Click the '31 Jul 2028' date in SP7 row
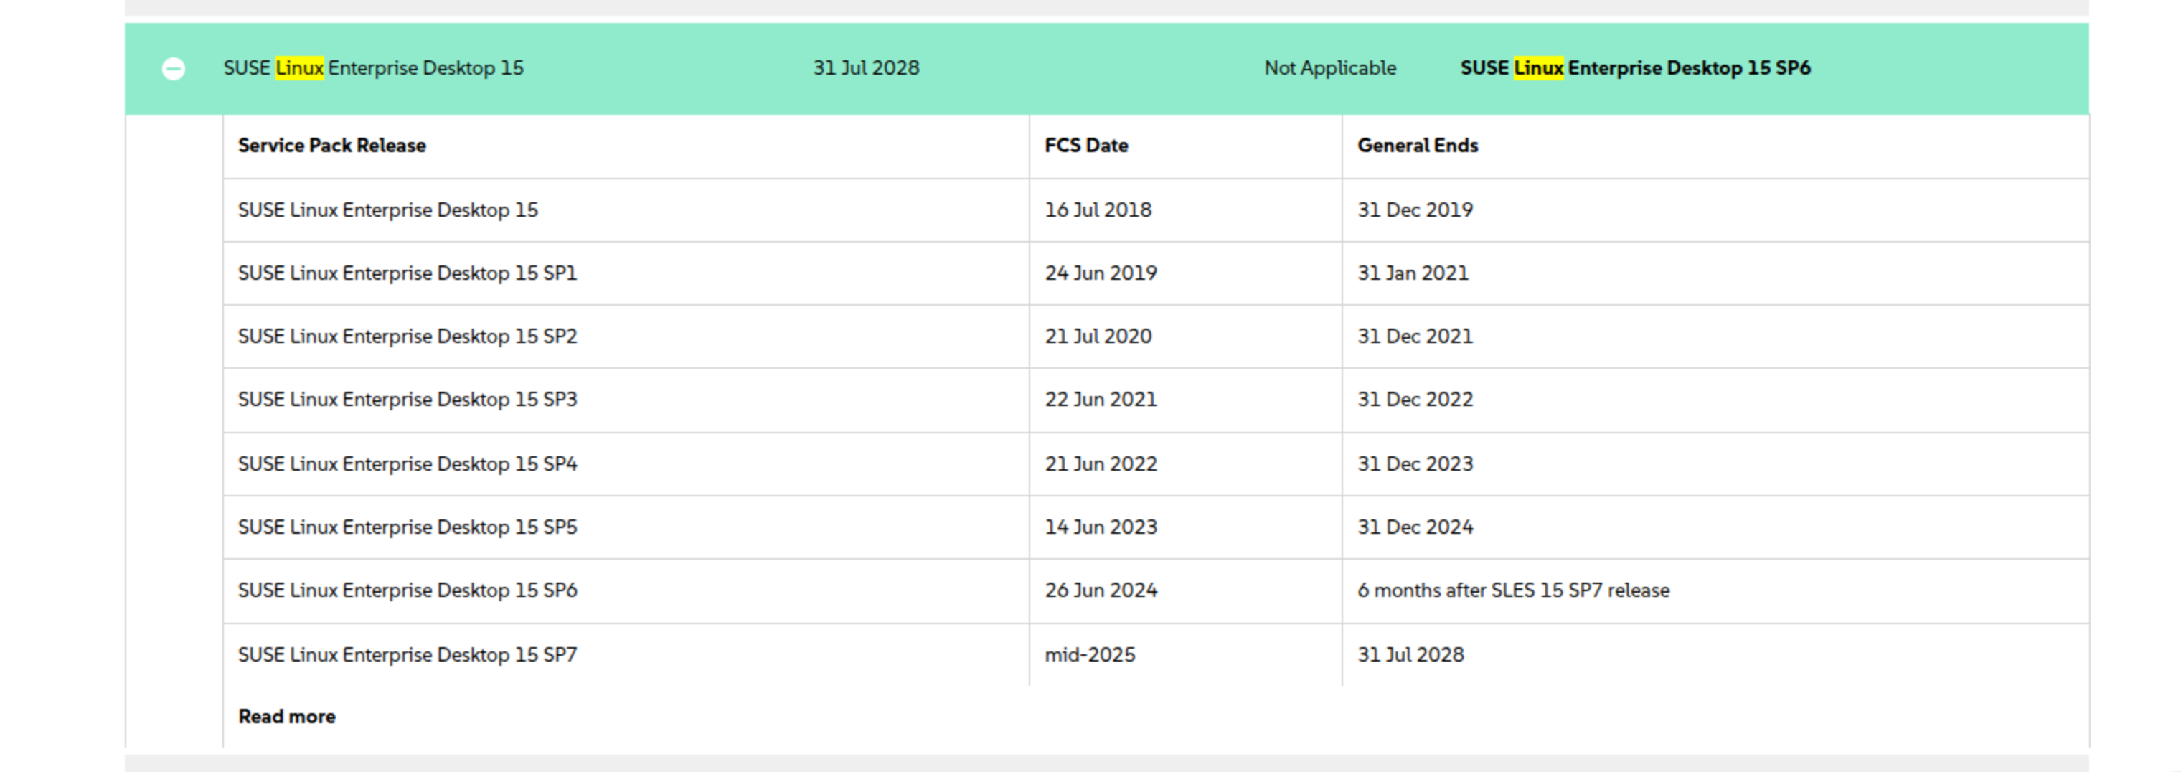2181x772 pixels. click(1410, 654)
